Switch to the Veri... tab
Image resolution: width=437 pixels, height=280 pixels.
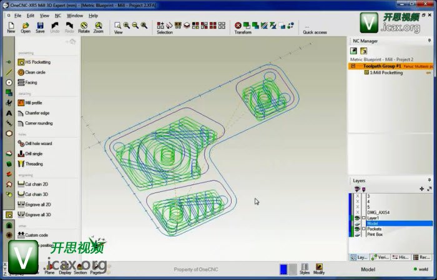pos(380,257)
